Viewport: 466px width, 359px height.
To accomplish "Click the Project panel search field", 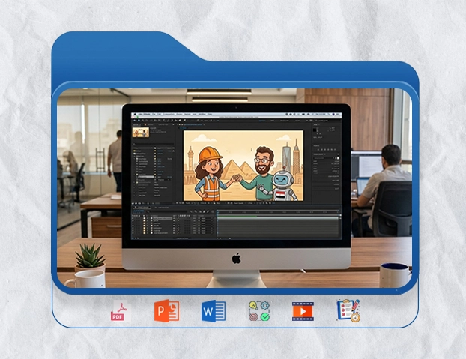I will [153, 144].
